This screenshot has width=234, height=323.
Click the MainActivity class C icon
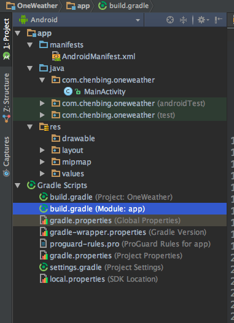click(x=68, y=91)
